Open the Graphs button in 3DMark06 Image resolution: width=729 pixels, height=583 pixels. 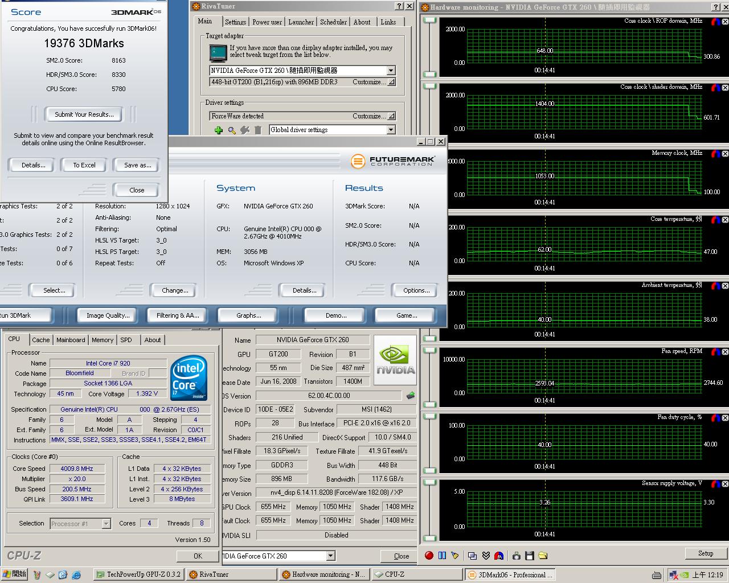pos(249,315)
